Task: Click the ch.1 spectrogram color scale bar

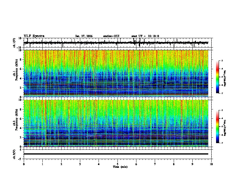Action: 217,77
